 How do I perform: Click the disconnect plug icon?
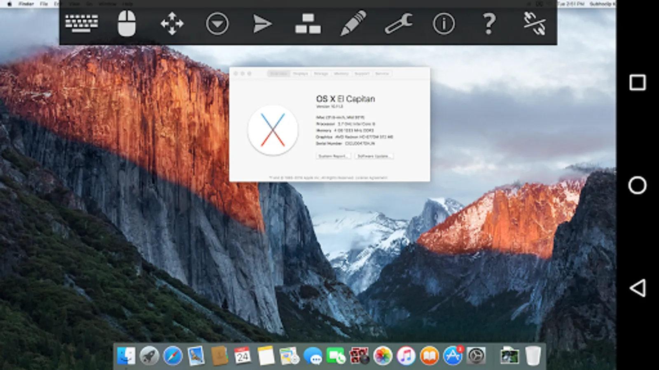[x=534, y=23]
